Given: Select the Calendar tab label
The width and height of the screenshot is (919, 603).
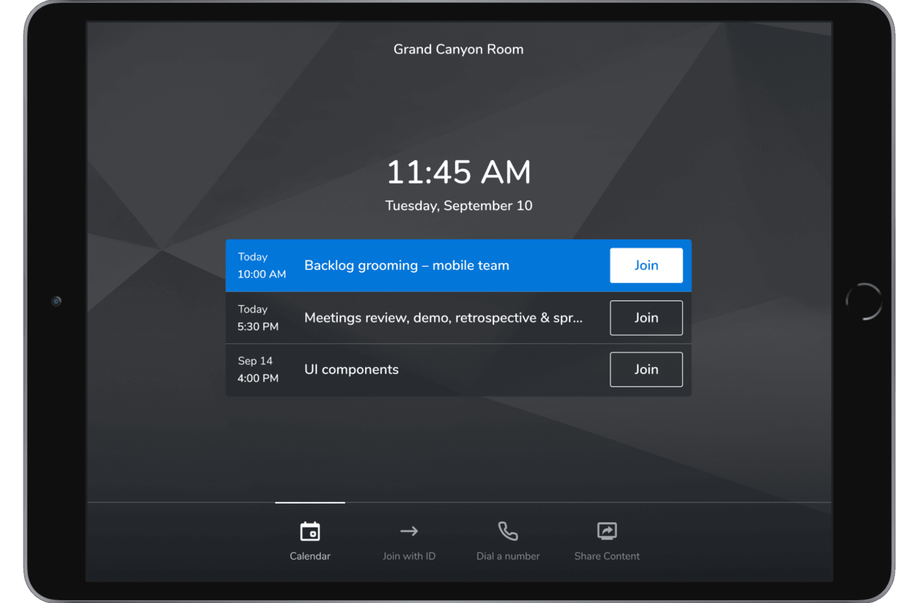Looking at the screenshot, I should point(310,556).
